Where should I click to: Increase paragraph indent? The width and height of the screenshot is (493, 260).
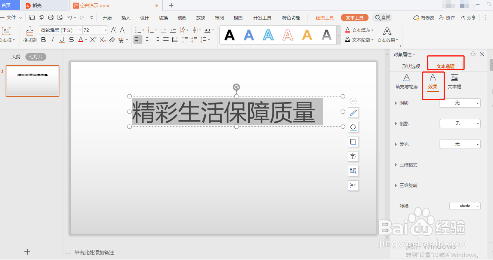tap(173, 30)
